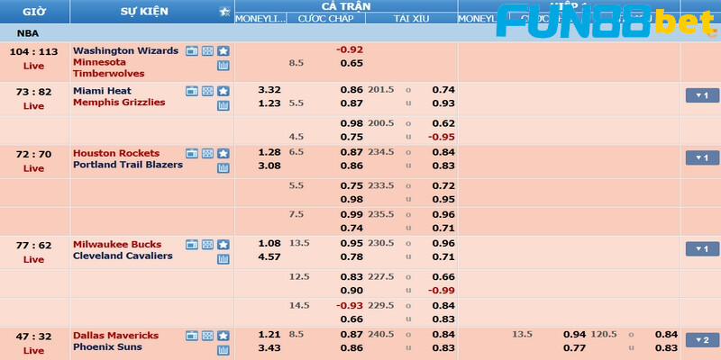Collapse the NBA league section header
The width and height of the screenshot is (721, 360).
(360, 33)
